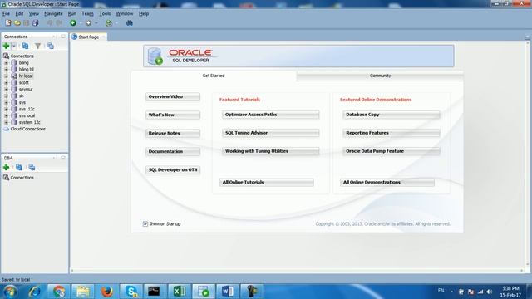Expand the system 12c connection node

[x=6, y=122]
